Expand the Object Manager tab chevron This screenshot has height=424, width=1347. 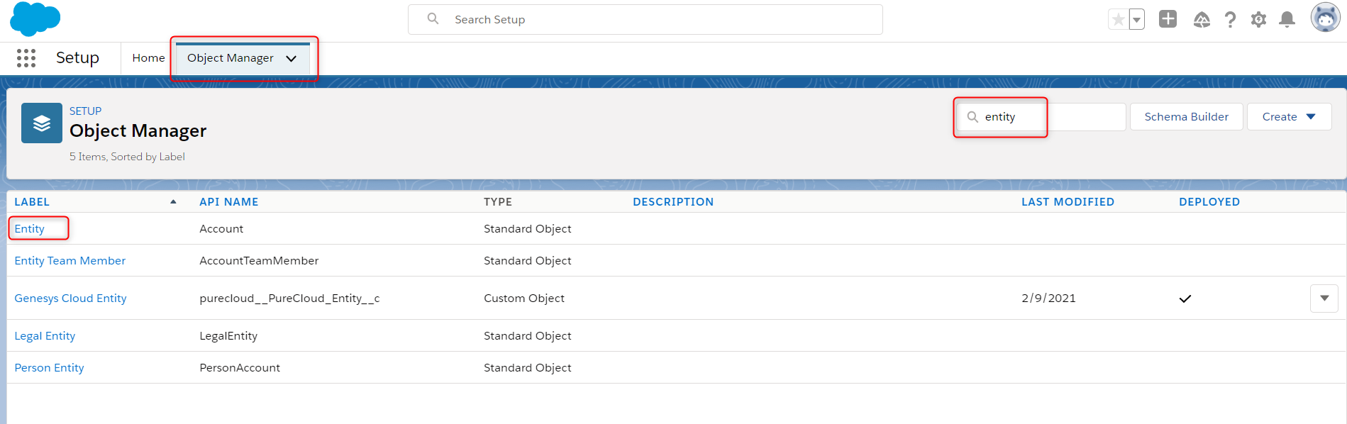[291, 59]
